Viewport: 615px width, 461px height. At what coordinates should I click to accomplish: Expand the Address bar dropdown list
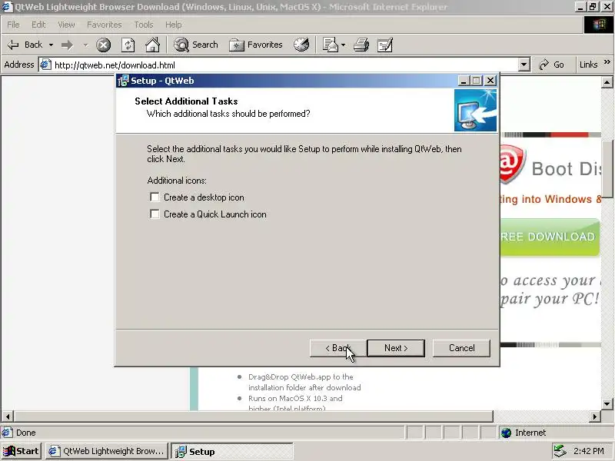tap(524, 65)
